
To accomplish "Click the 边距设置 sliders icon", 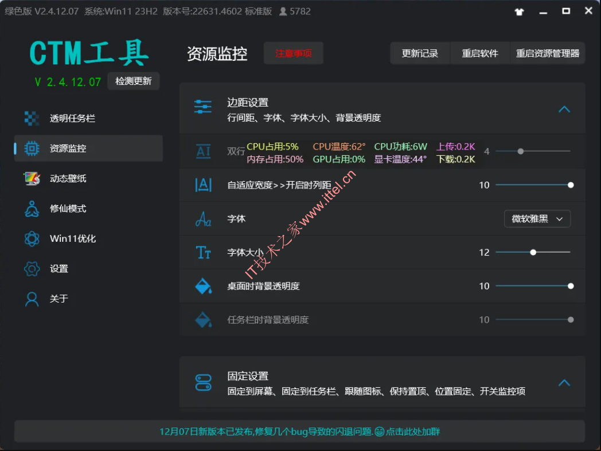I will tap(203, 107).
